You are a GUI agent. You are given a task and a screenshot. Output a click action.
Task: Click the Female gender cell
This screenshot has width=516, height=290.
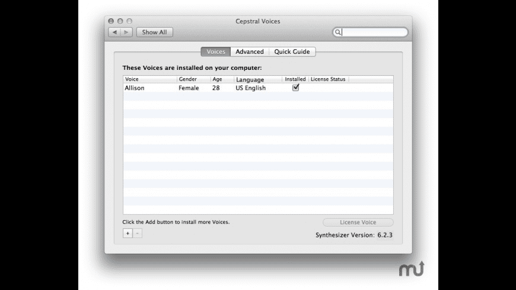coord(189,88)
